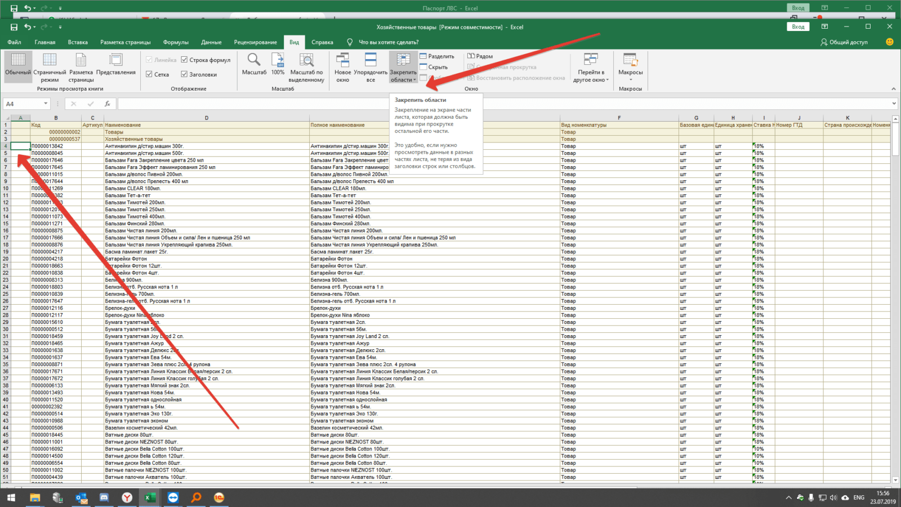Select row 10 header

[6, 188]
